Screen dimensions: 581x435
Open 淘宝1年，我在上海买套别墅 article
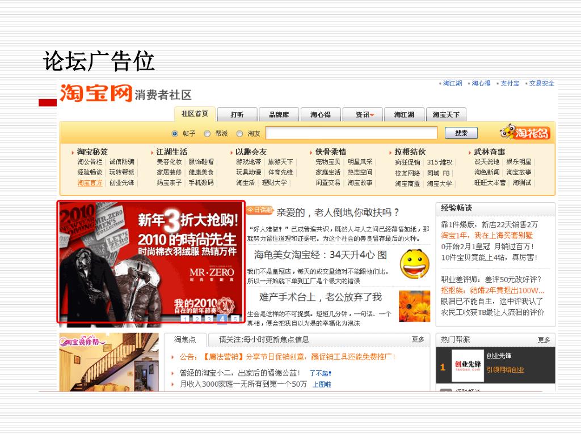click(487, 235)
